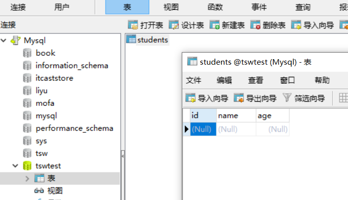Click 导入向导 icon in students window
Viewport: 348px width, 200px height.
coord(190,98)
